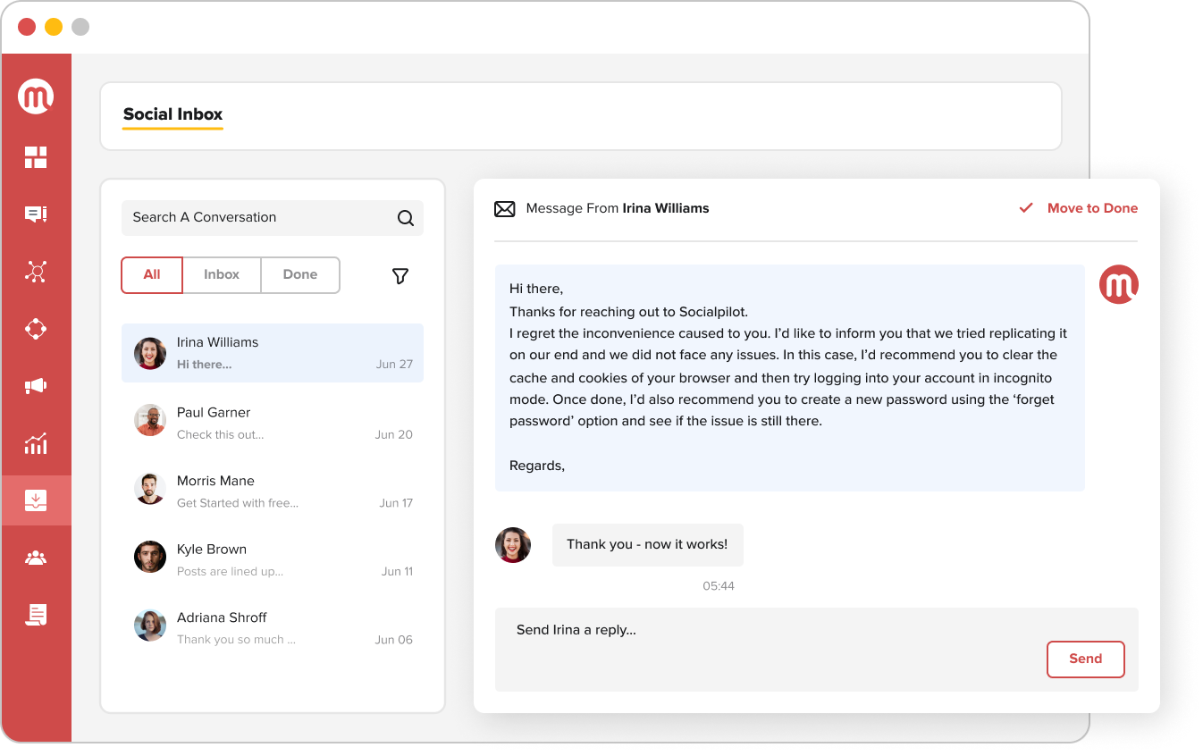Click the Send button
The image size is (1203, 756).
[x=1086, y=659]
